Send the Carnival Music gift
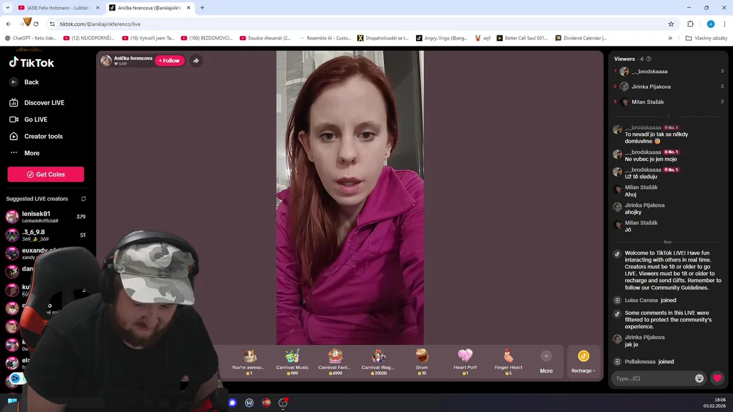The image size is (733, 412). (292, 362)
